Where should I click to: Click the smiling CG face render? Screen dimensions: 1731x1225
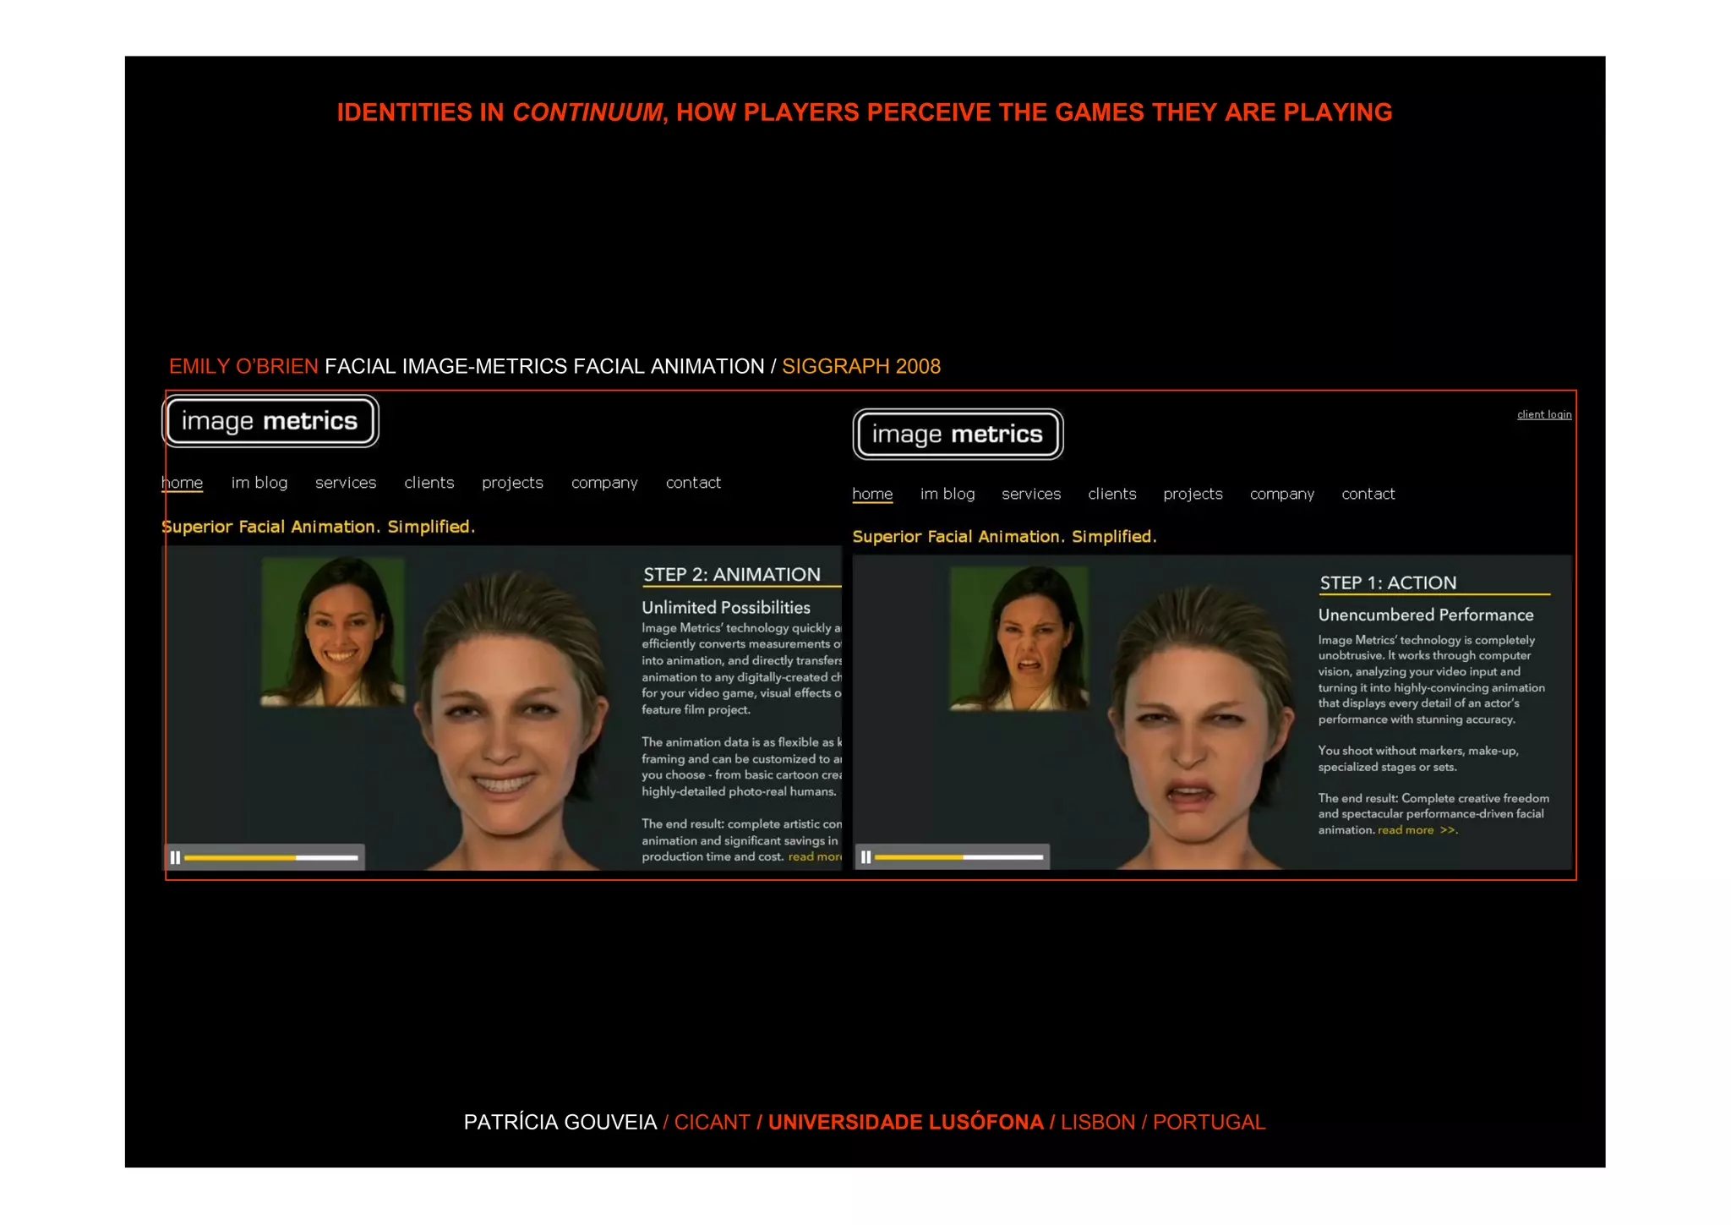click(512, 719)
